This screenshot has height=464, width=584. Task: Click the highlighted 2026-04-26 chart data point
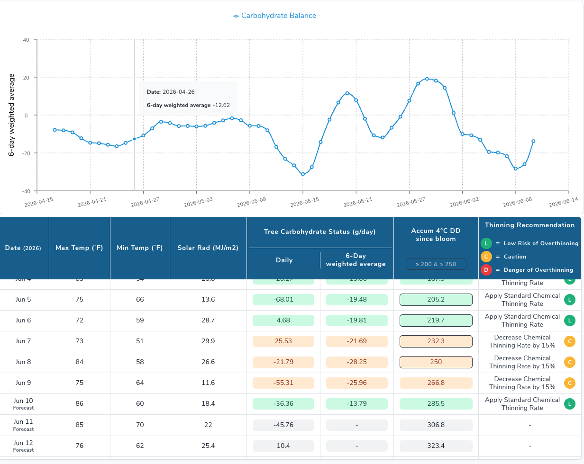[134, 139]
